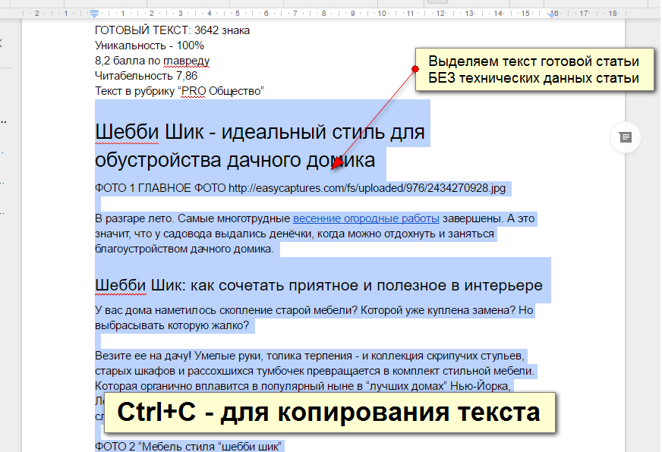Click the second title line 'обустройства дачного домика'

[235, 160]
